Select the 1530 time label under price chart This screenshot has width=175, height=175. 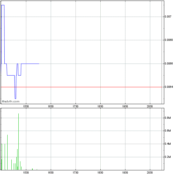point(26,106)
